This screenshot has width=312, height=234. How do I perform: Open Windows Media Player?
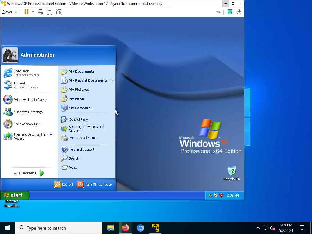(29, 100)
